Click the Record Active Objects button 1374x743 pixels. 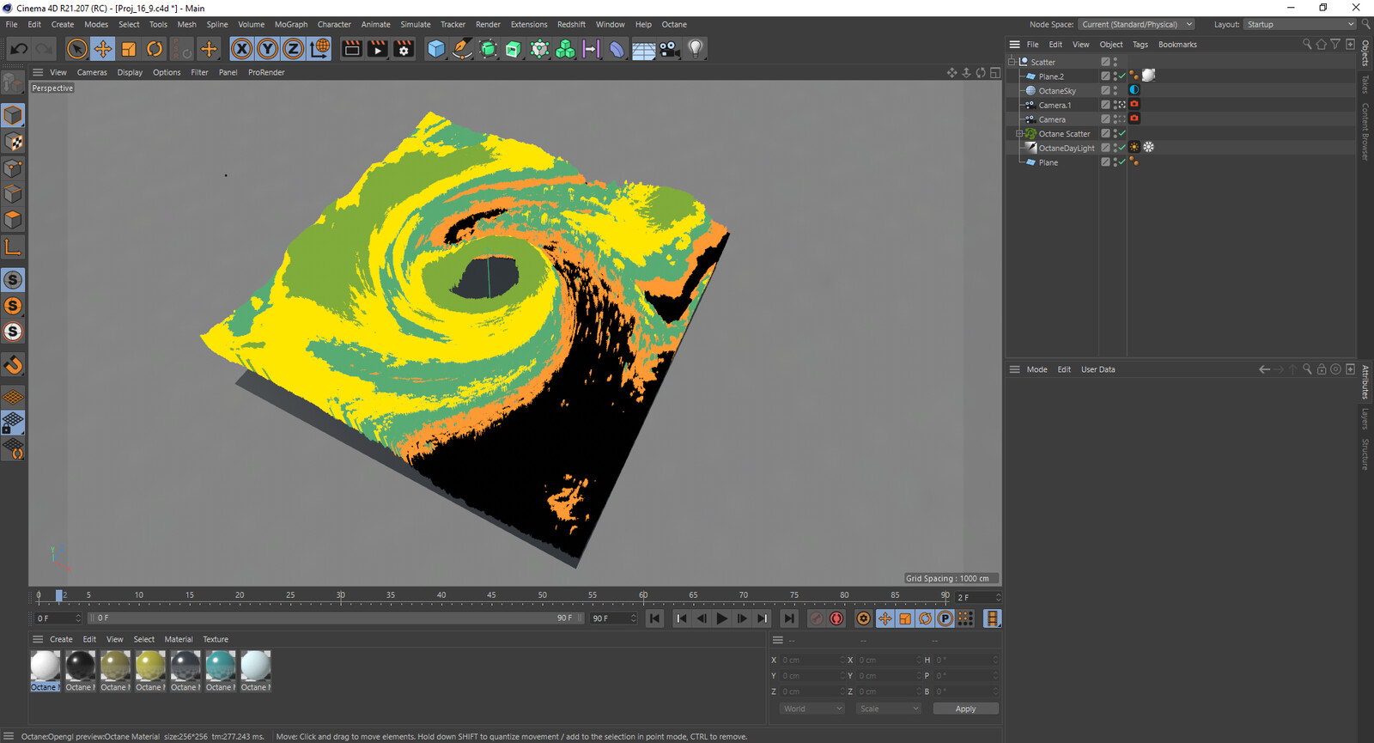click(x=817, y=618)
